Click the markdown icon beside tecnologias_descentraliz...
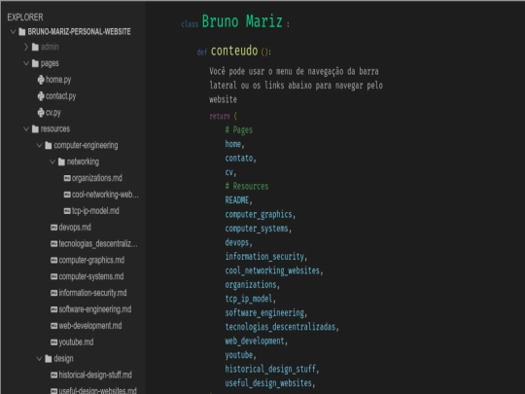The image size is (525, 394). point(53,244)
